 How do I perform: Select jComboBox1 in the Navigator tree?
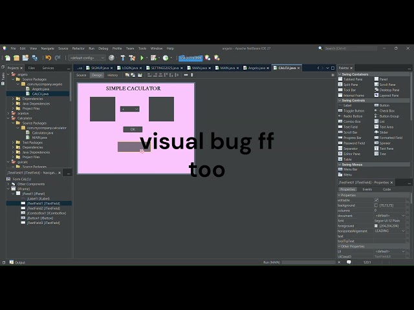47,213
